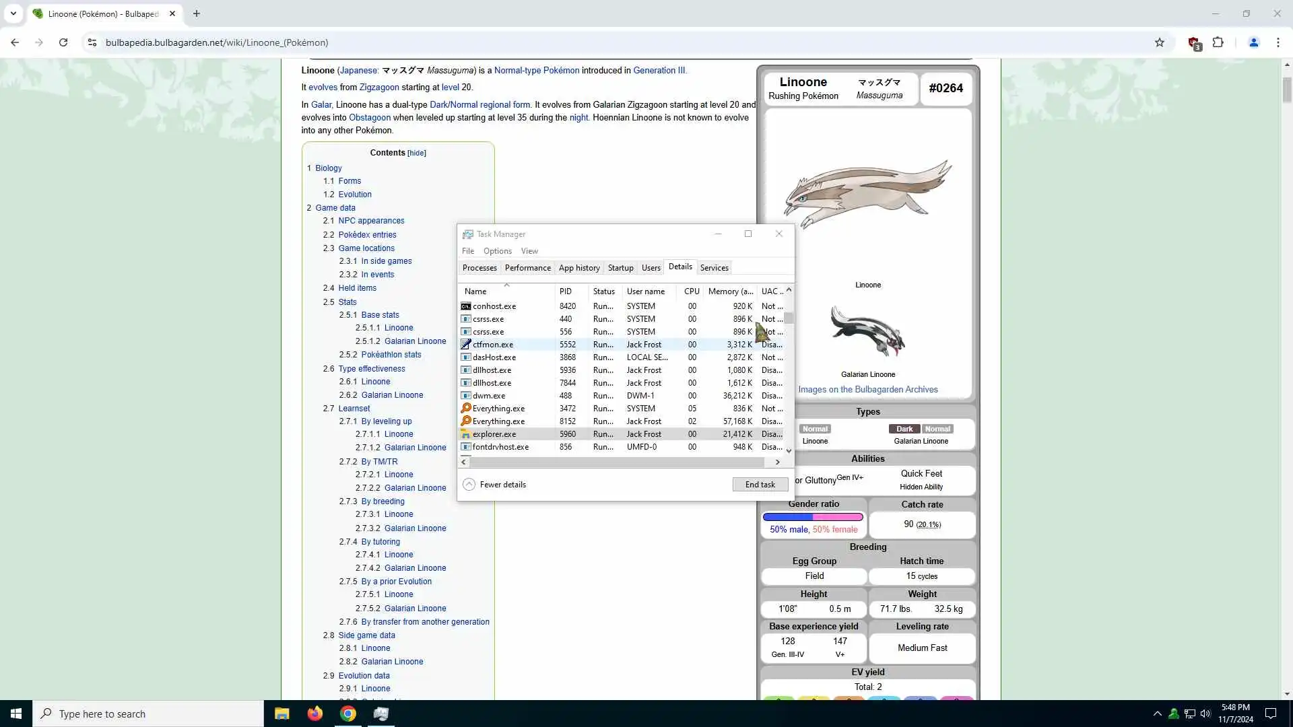Click the gender ratio bar
The image size is (1293, 727).
[x=812, y=517]
